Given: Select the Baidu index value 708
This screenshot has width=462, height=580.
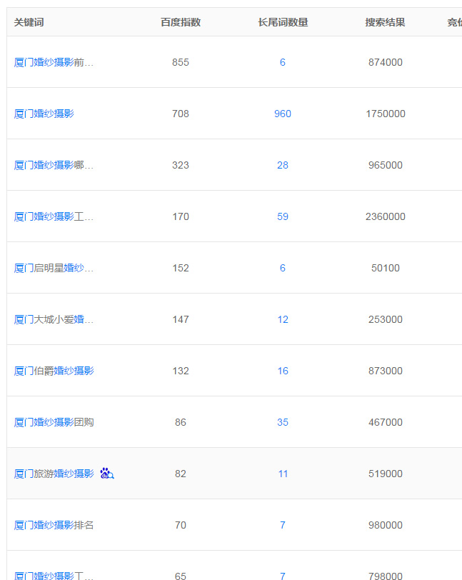Looking at the screenshot, I should point(181,114).
